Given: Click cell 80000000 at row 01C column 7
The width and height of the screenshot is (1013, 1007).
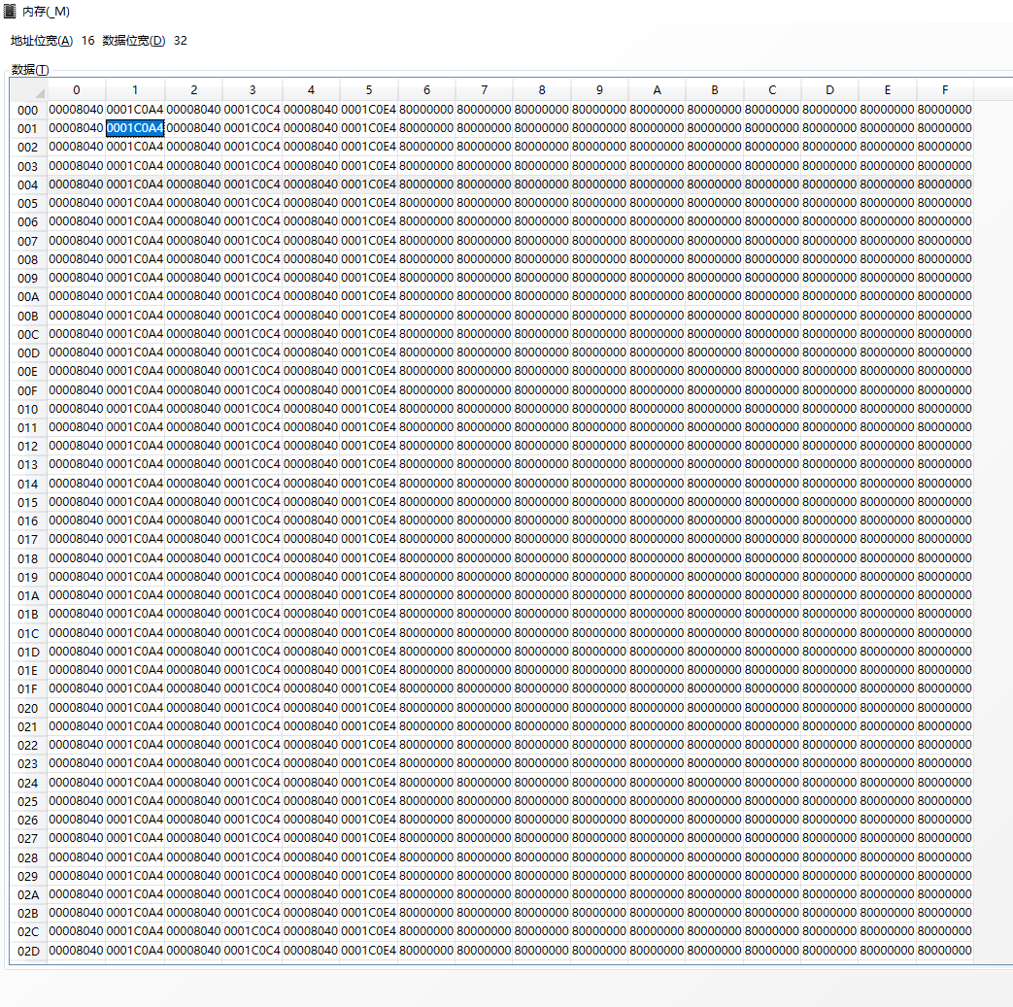Looking at the screenshot, I should [x=484, y=633].
